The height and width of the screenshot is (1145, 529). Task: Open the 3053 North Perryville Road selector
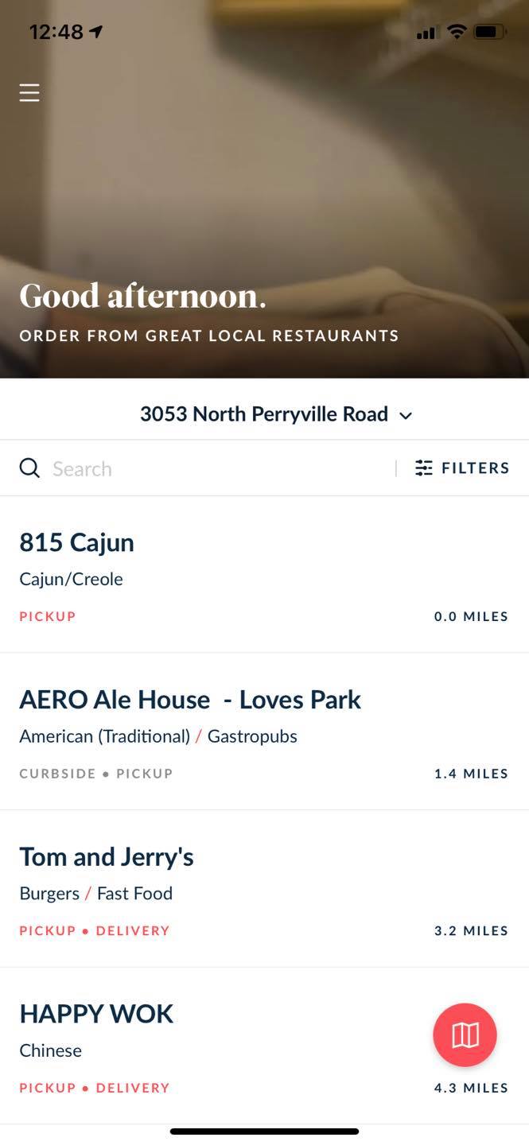point(276,414)
